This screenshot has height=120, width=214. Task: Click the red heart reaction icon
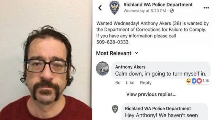tap(199, 81)
